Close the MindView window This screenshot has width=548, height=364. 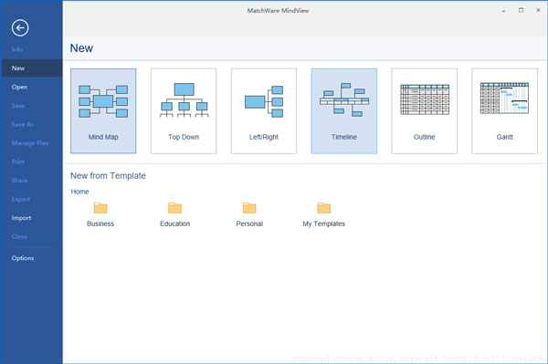pos(538,10)
